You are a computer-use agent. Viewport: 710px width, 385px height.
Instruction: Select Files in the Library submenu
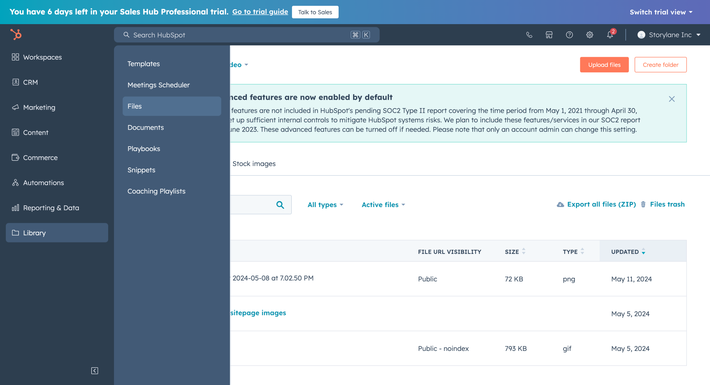(172, 106)
